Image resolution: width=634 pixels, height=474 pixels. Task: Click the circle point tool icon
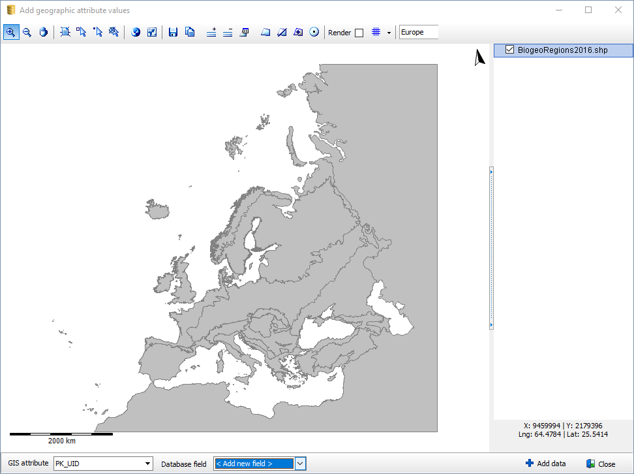click(x=314, y=32)
